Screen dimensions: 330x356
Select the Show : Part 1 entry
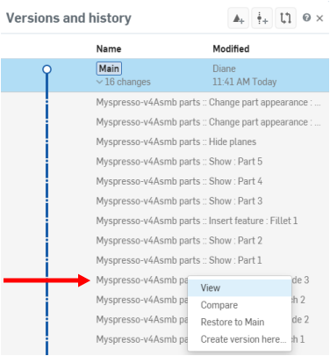click(179, 260)
